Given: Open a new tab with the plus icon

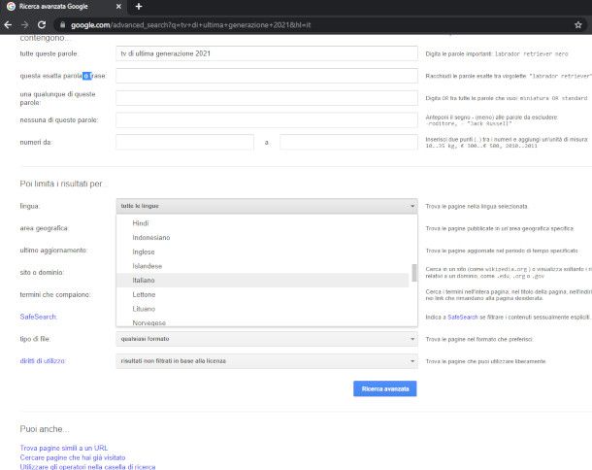Looking at the screenshot, I should pos(139,7).
